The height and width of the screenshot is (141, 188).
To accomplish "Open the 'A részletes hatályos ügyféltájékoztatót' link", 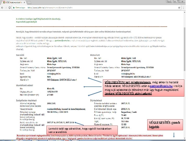I will click(38, 19).
